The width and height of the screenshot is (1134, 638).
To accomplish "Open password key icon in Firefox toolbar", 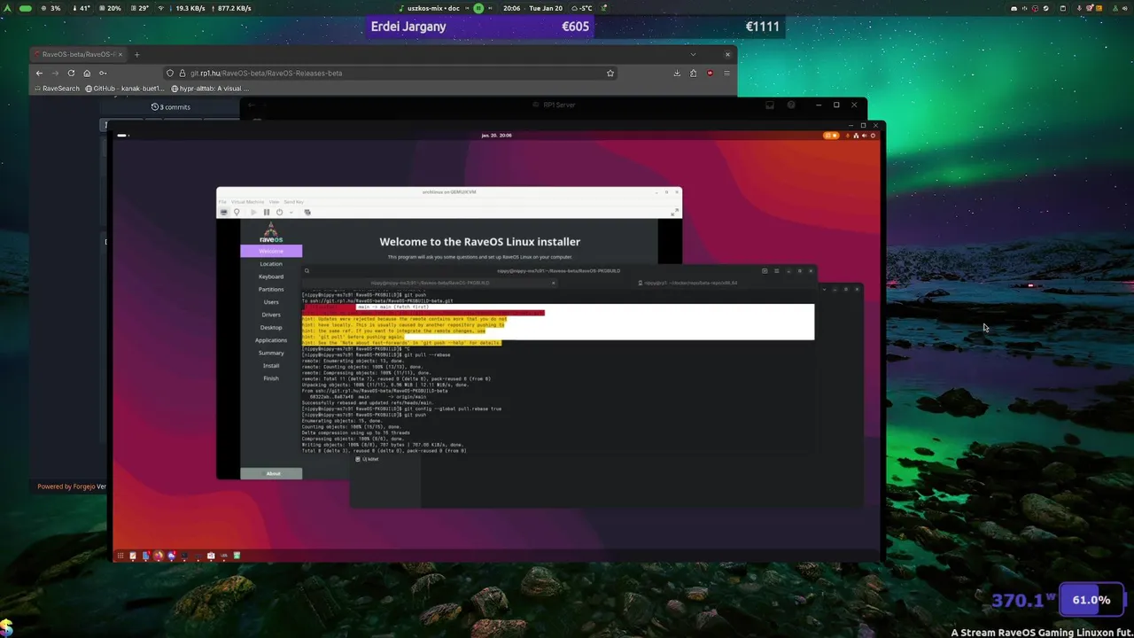I will 103,73.
